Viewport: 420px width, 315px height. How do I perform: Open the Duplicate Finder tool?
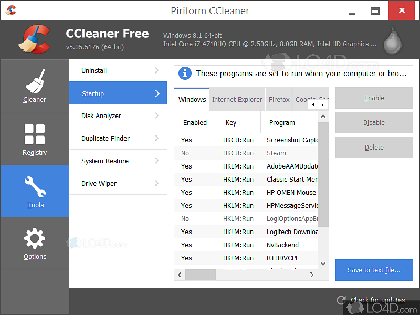(106, 138)
